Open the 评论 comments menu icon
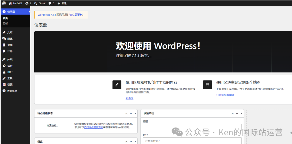 [4, 51]
